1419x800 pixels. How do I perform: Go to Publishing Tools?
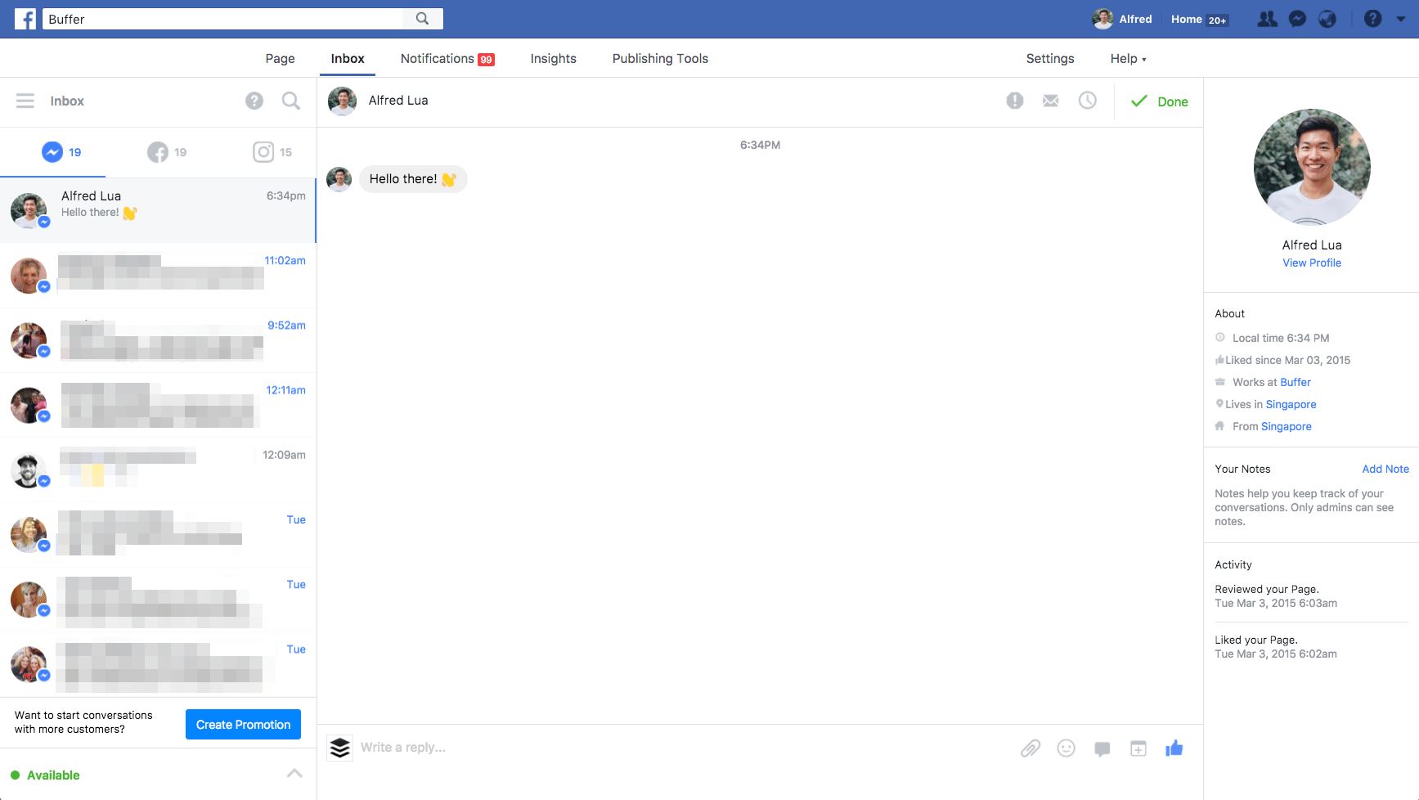tap(659, 58)
